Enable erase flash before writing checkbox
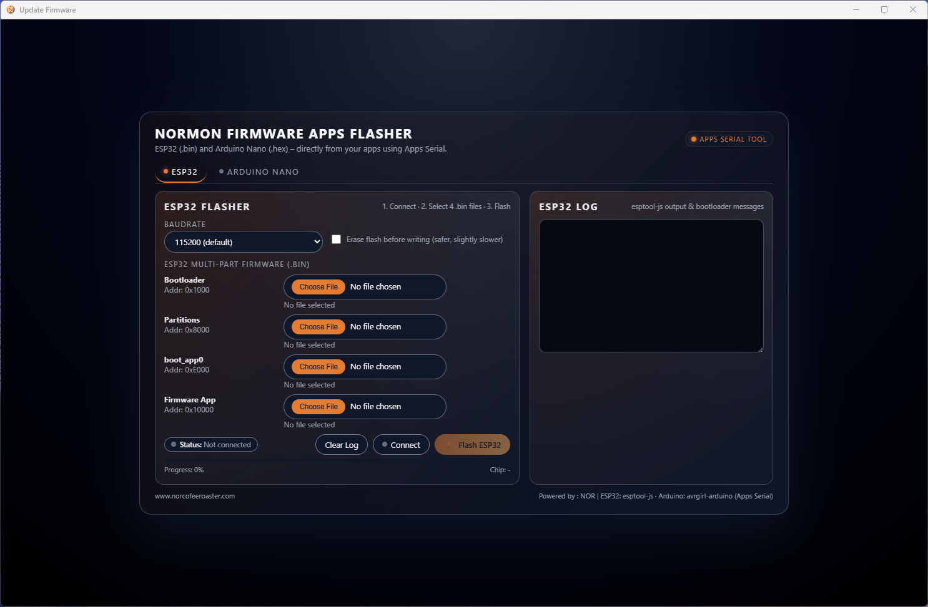This screenshot has width=928, height=607. point(337,240)
